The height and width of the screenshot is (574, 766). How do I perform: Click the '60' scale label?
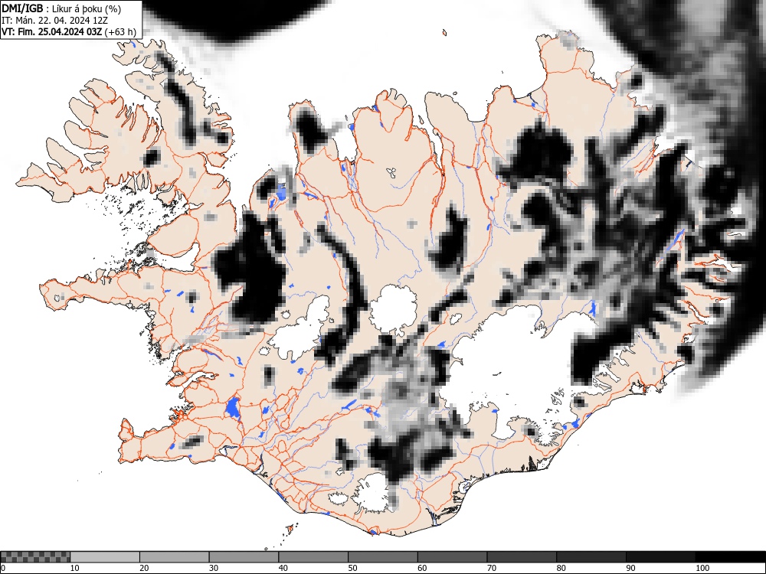pyautogui.click(x=422, y=568)
